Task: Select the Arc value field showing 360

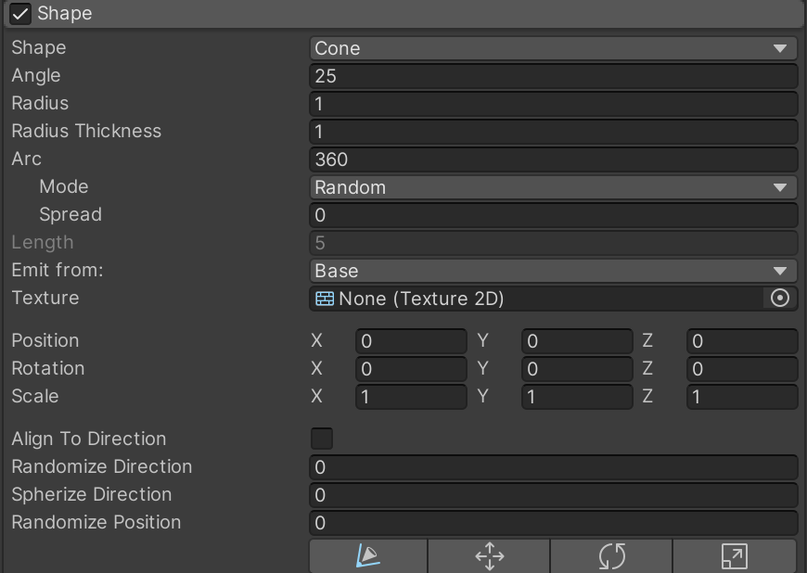Action: (553, 159)
